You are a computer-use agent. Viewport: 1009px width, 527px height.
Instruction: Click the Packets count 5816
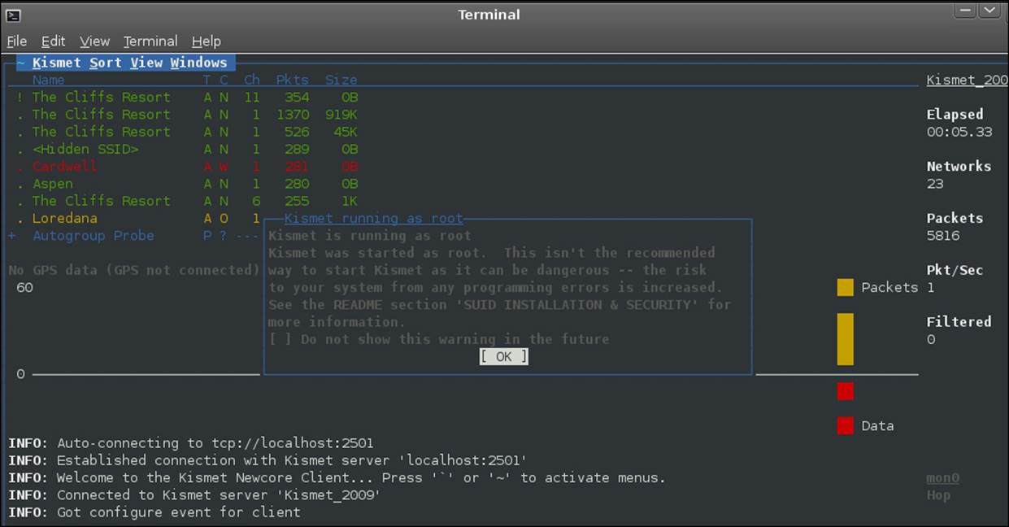[x=943, y=236]
